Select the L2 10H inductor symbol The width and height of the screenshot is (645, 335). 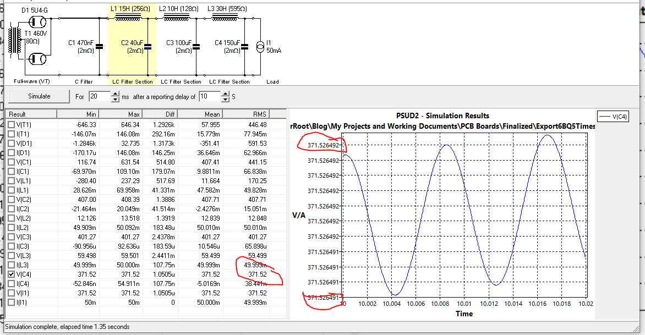coord(177,18)
